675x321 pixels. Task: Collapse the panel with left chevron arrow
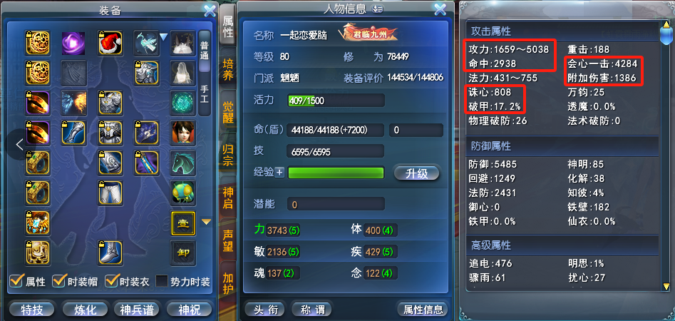click(19, 144)
